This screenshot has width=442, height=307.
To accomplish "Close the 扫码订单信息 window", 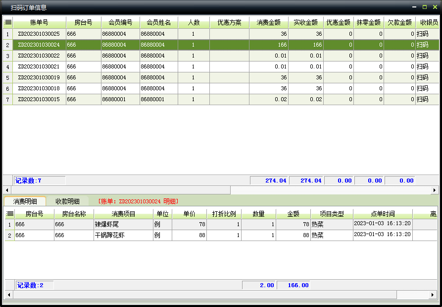I will click(x=435, y=7).
